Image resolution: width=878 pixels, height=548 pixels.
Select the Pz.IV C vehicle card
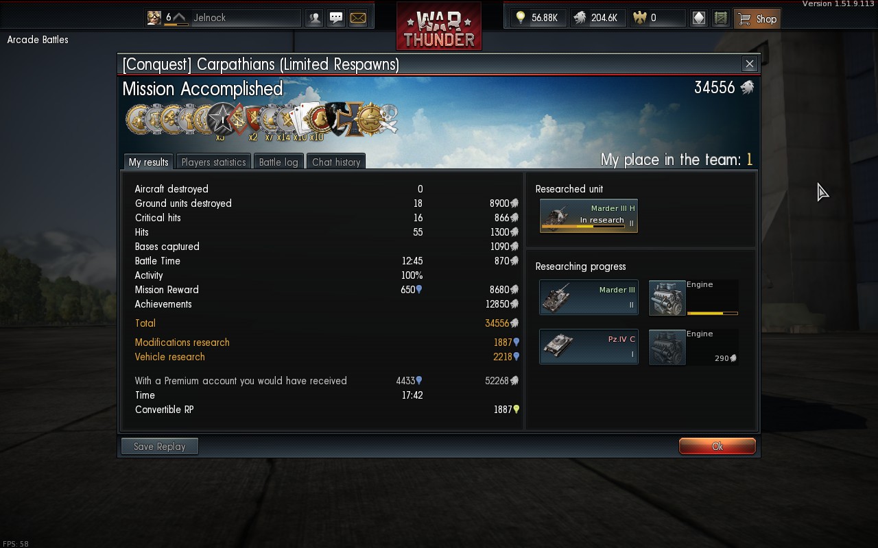click(589, 347)
